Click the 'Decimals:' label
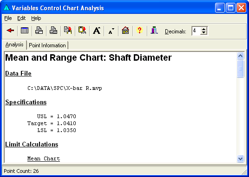Image resolution: width=249 pixels, height=177 pixels. click(176, 32)
